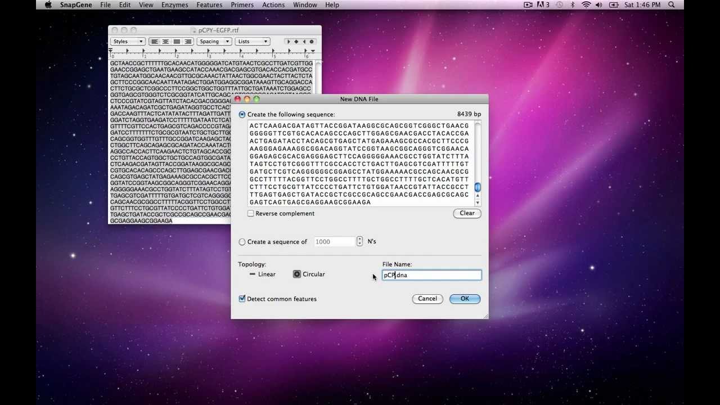
Task: Click the N's count stepper arrows
Action: (x=359, y=242)
